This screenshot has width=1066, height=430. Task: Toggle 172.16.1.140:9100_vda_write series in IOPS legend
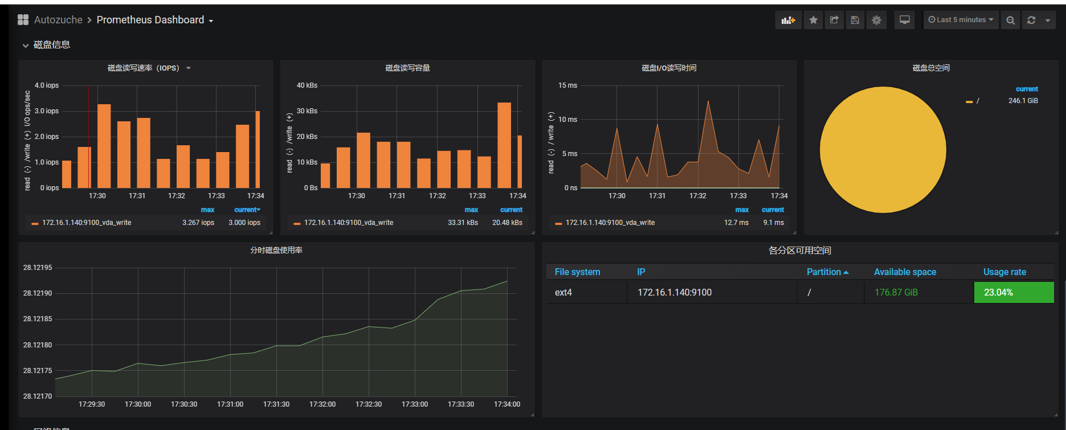coord(87,223)
